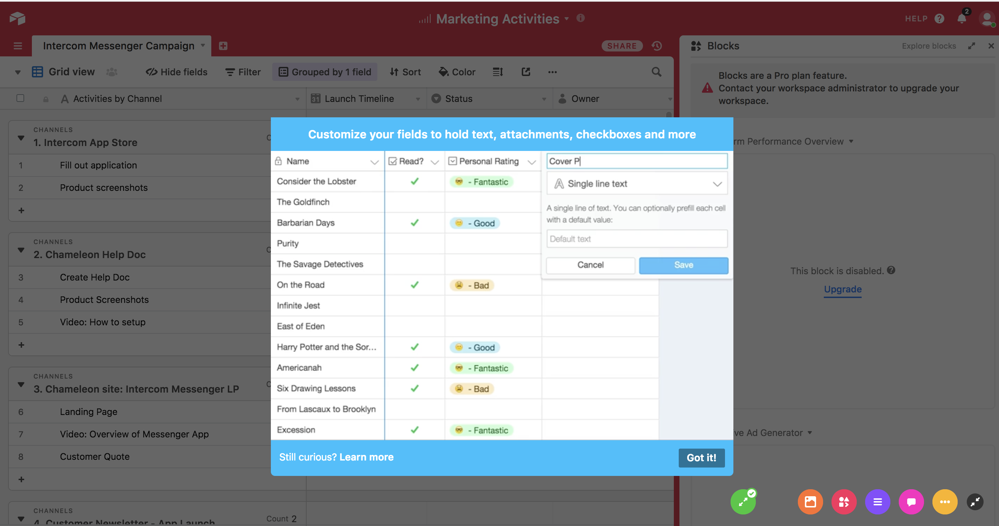Click the Grid view icon
Viewport: 999px width, 526px height.
37,72
